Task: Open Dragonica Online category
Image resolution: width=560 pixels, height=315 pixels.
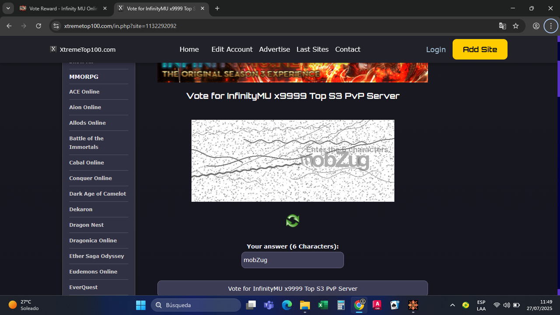Action: 93,241
